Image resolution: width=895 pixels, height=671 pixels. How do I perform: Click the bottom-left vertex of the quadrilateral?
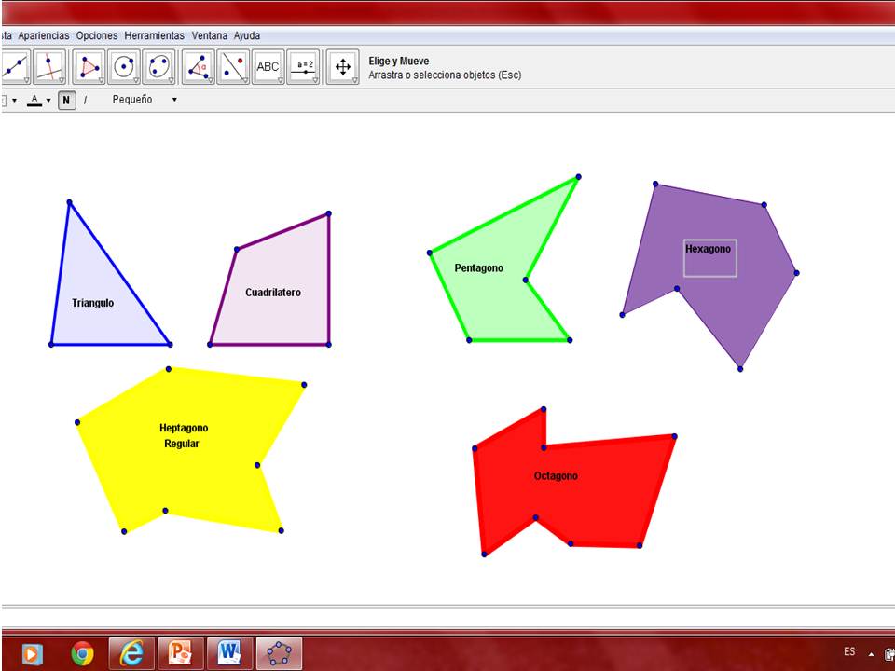pyautogui.click(x=210, y=344)
